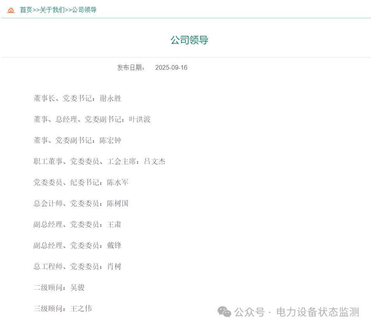Select the 副总经理 戴锋 entry
This screenshot has height=327, width=371.
click(x=77, y=246)
